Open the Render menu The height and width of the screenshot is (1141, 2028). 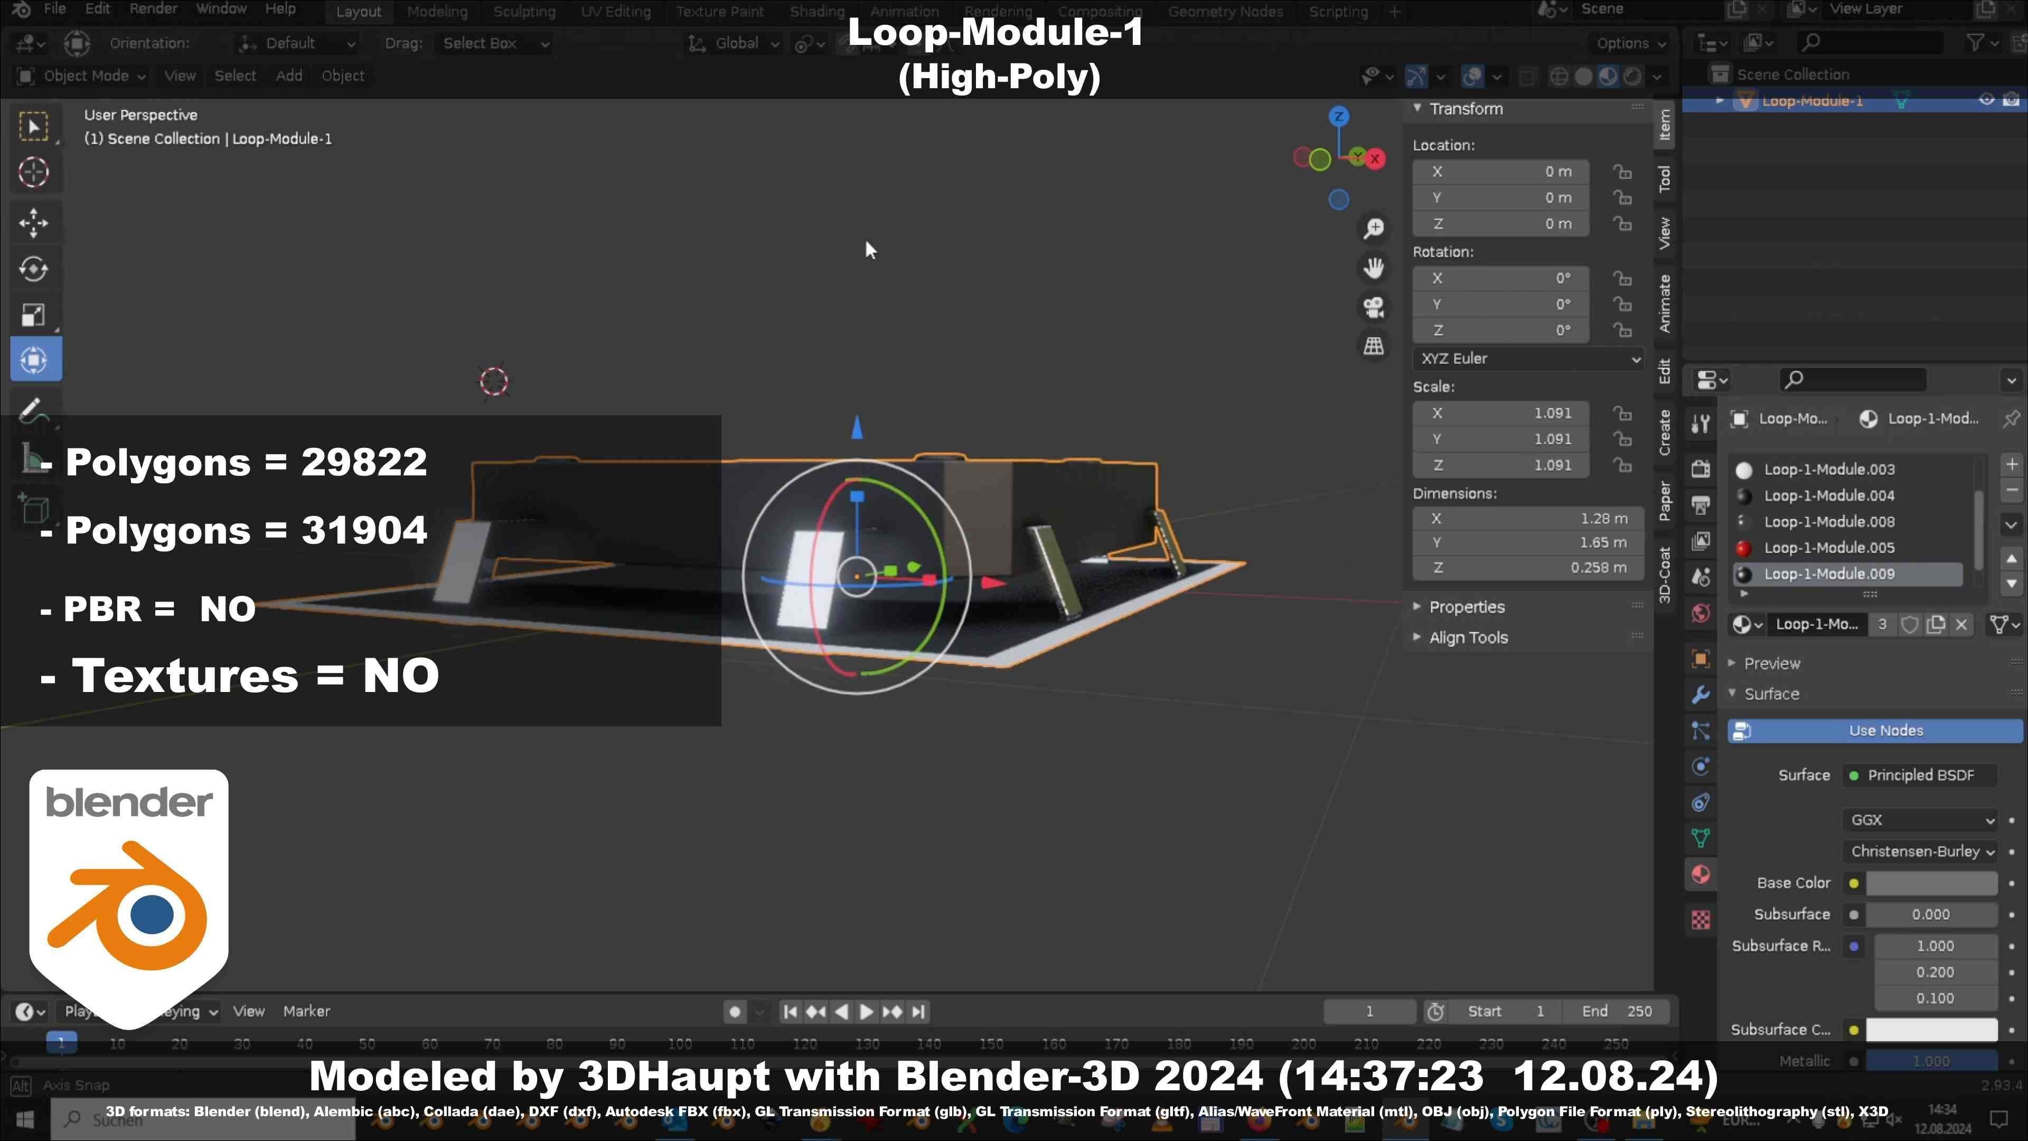(x=153, y=10)
